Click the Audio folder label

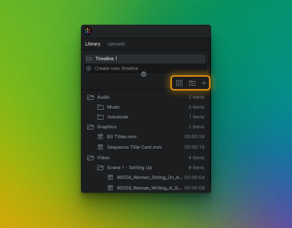pyautogui.click(x=103, y=97)
